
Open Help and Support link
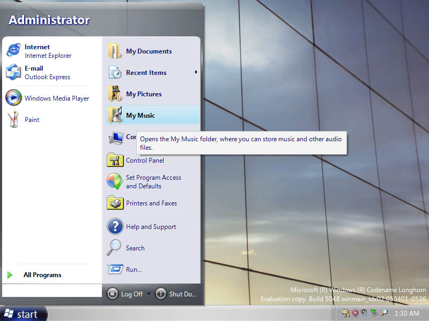pyautogui.click(x=151, y=227)
